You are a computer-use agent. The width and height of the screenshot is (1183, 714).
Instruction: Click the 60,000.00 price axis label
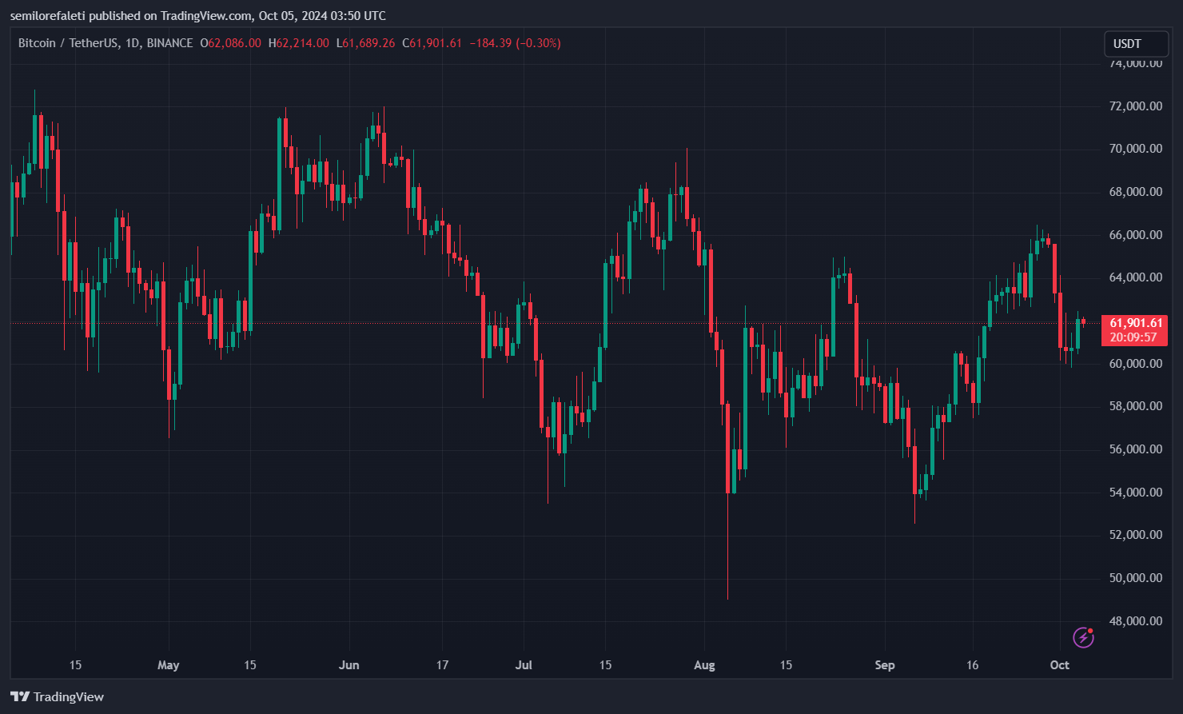point(1134,364)
